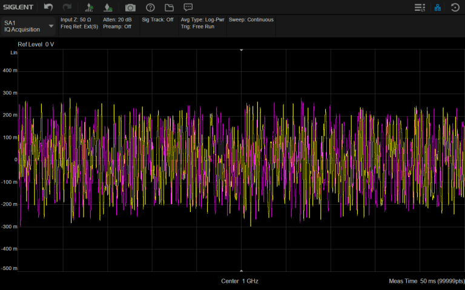Click the redo arrow icon
Image resolution: width=465 pixels, height=290 pixels.
(67, 7)
